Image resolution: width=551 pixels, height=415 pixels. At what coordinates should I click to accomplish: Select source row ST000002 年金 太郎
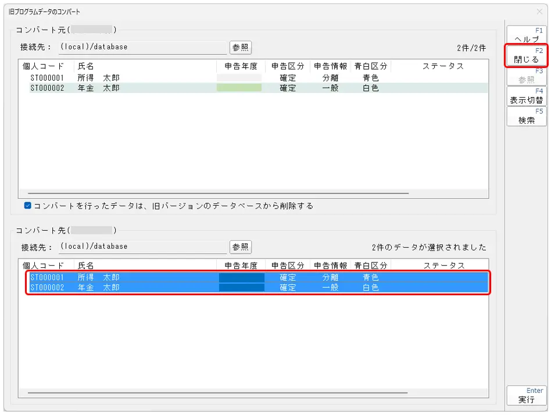pyautogui.click(x=99, y=88)
